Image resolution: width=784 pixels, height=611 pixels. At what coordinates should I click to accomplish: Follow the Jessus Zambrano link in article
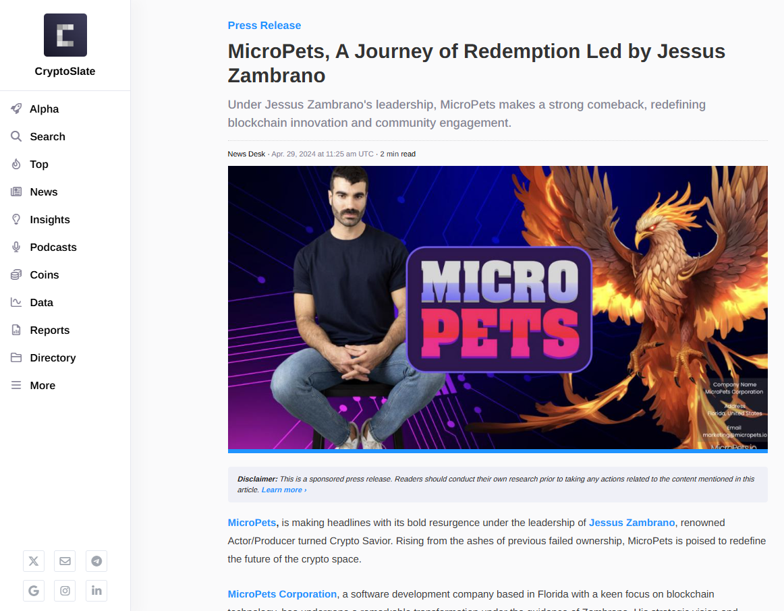pyautogui.click(x=632, y=523)
